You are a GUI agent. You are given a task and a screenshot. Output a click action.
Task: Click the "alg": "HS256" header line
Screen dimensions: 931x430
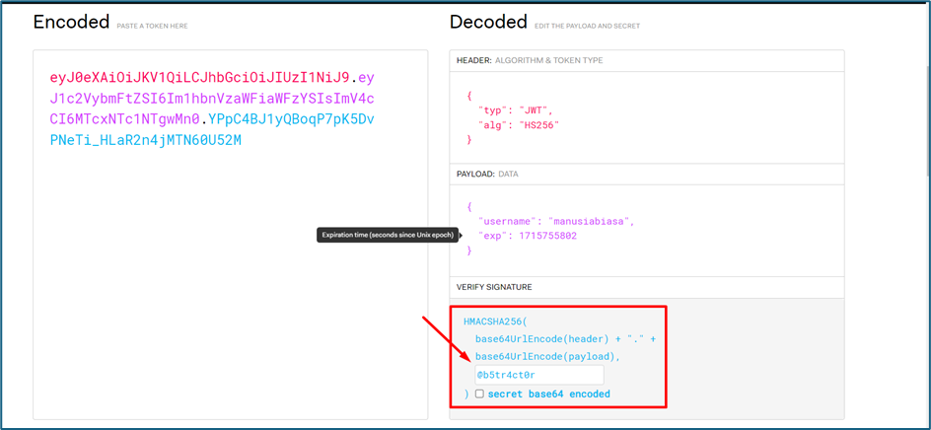(519, 124)
